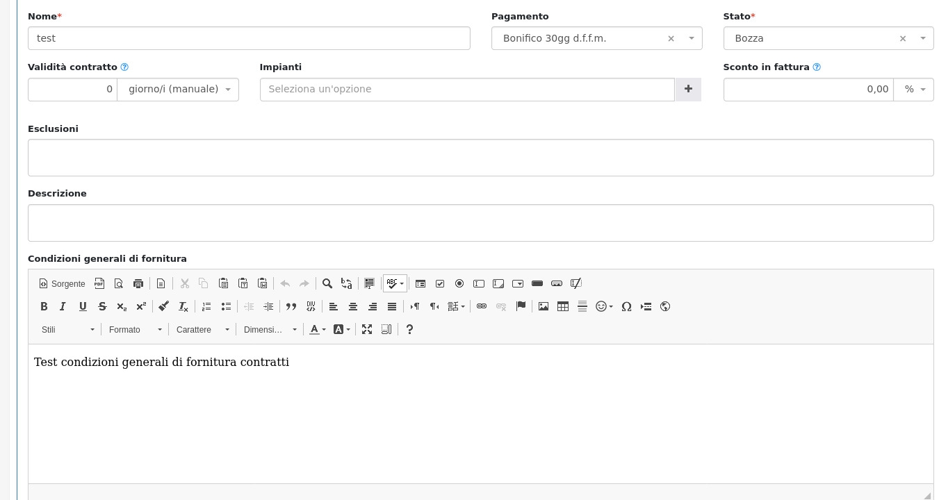
Task: Click the anchor flag icon
Action: click(521, 306)
